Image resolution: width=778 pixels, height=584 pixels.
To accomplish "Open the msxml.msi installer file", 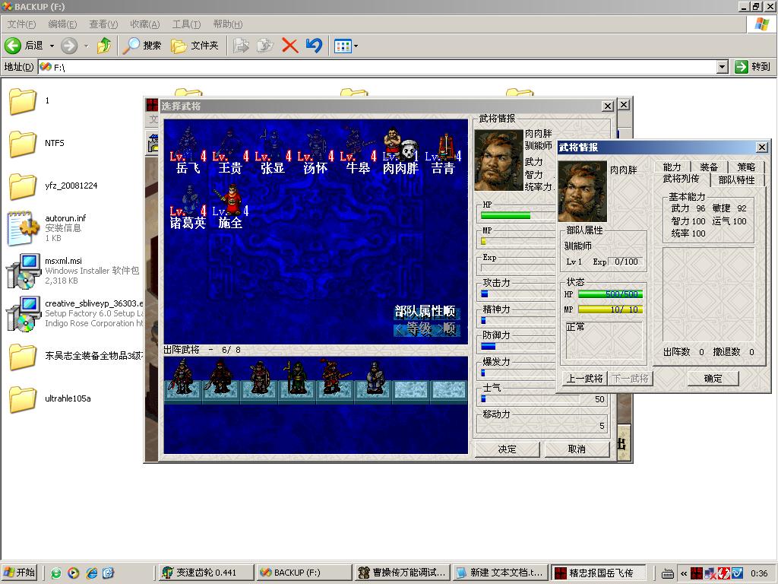I will pos(21,271).
